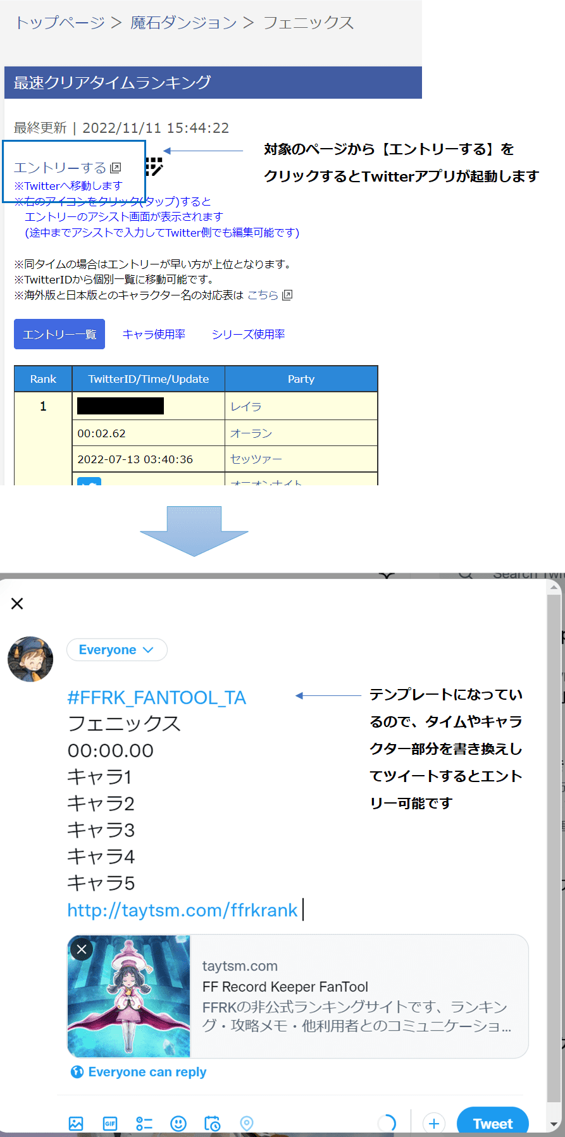
Task: Expand the Everyone audience dropdown
Action: tap(116, 650)
